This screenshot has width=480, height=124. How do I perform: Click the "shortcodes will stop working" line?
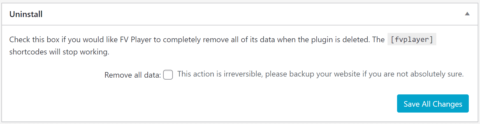click(x=59, y=52)
